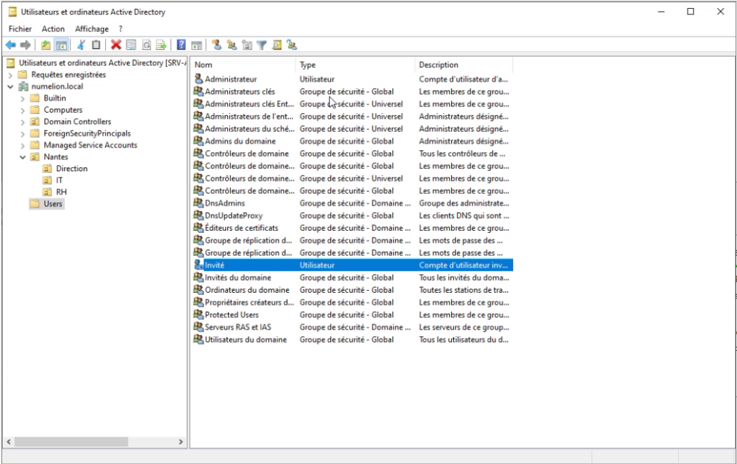
Task: Select the IT organizational unit
Action: pos(58,180)
